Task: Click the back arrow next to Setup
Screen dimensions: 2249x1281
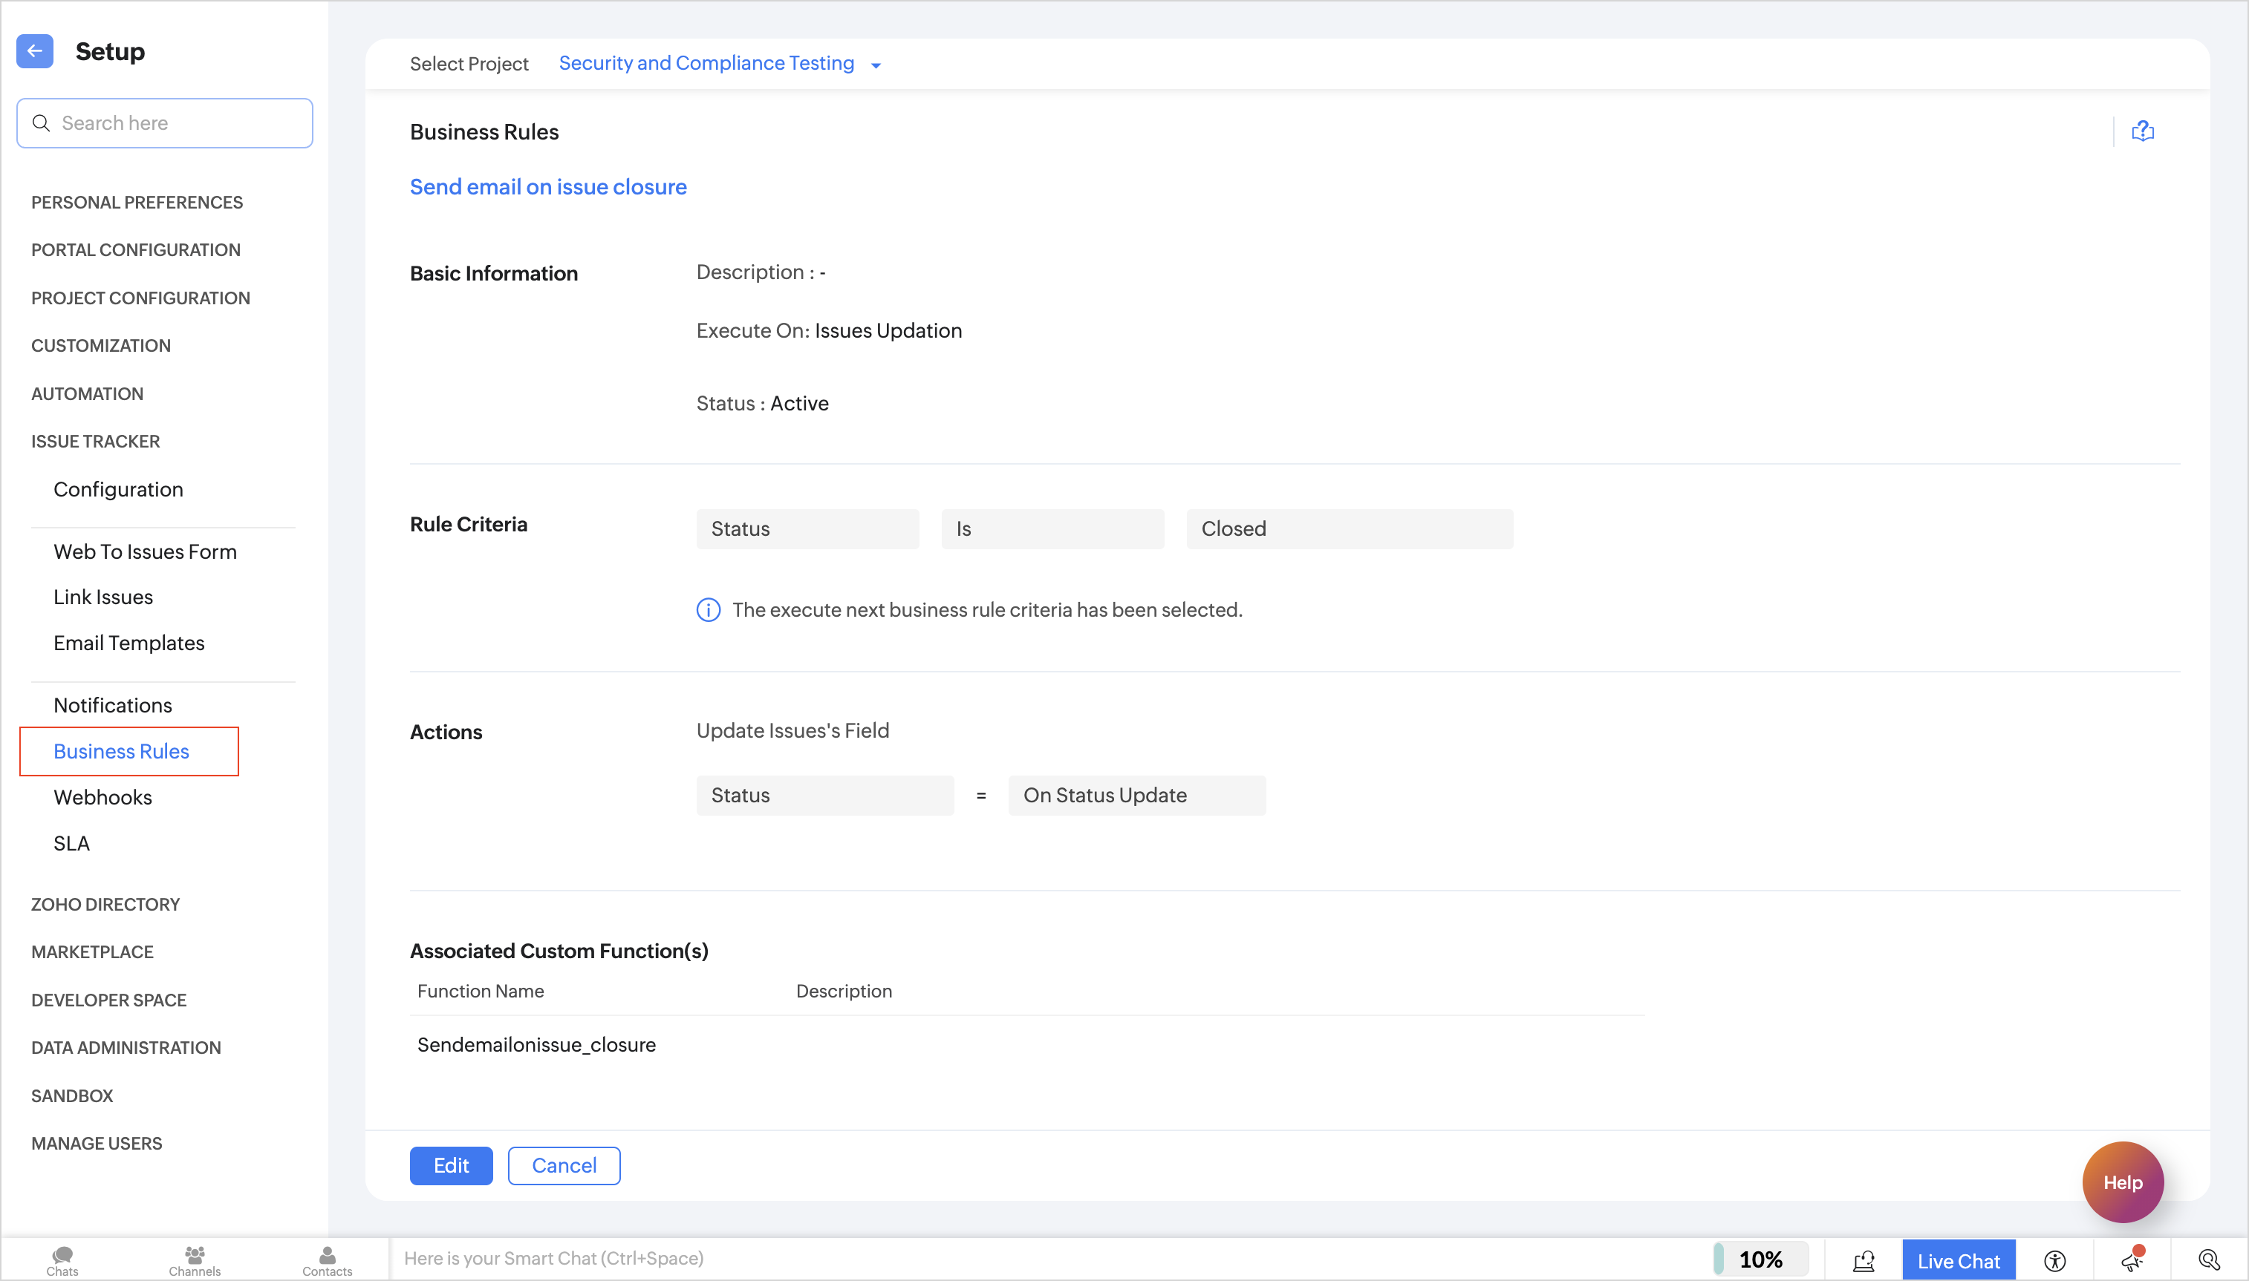Action: tap(34, 51)
